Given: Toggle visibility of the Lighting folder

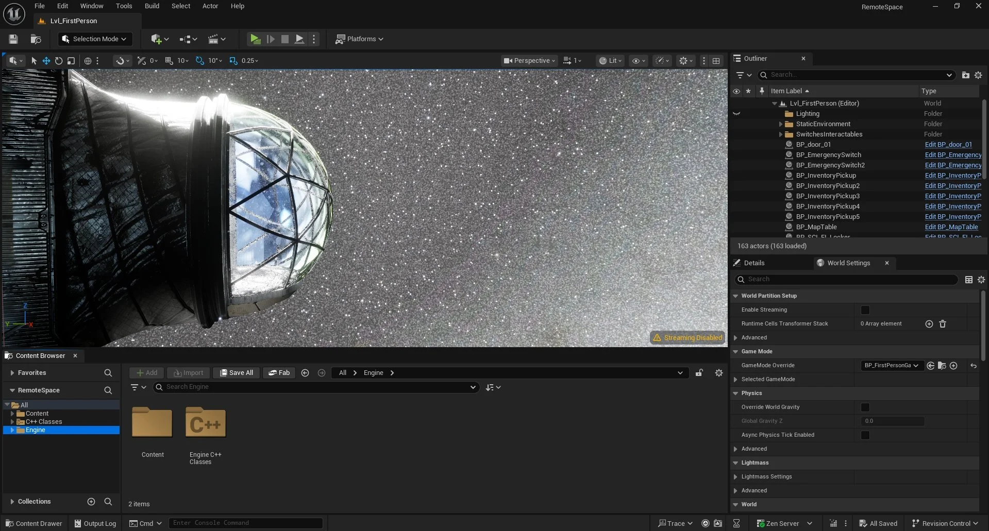Looking at the screenshot, I should pos(736,114).
